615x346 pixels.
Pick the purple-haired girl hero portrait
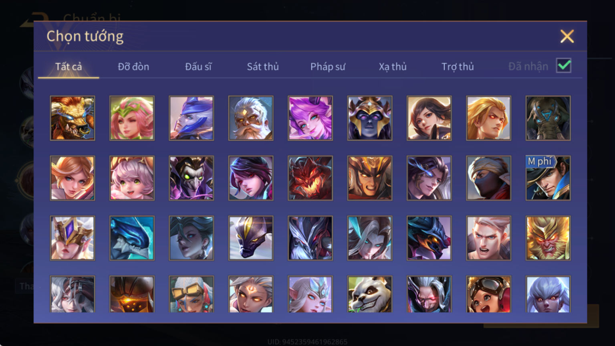[x=310, y=118]
